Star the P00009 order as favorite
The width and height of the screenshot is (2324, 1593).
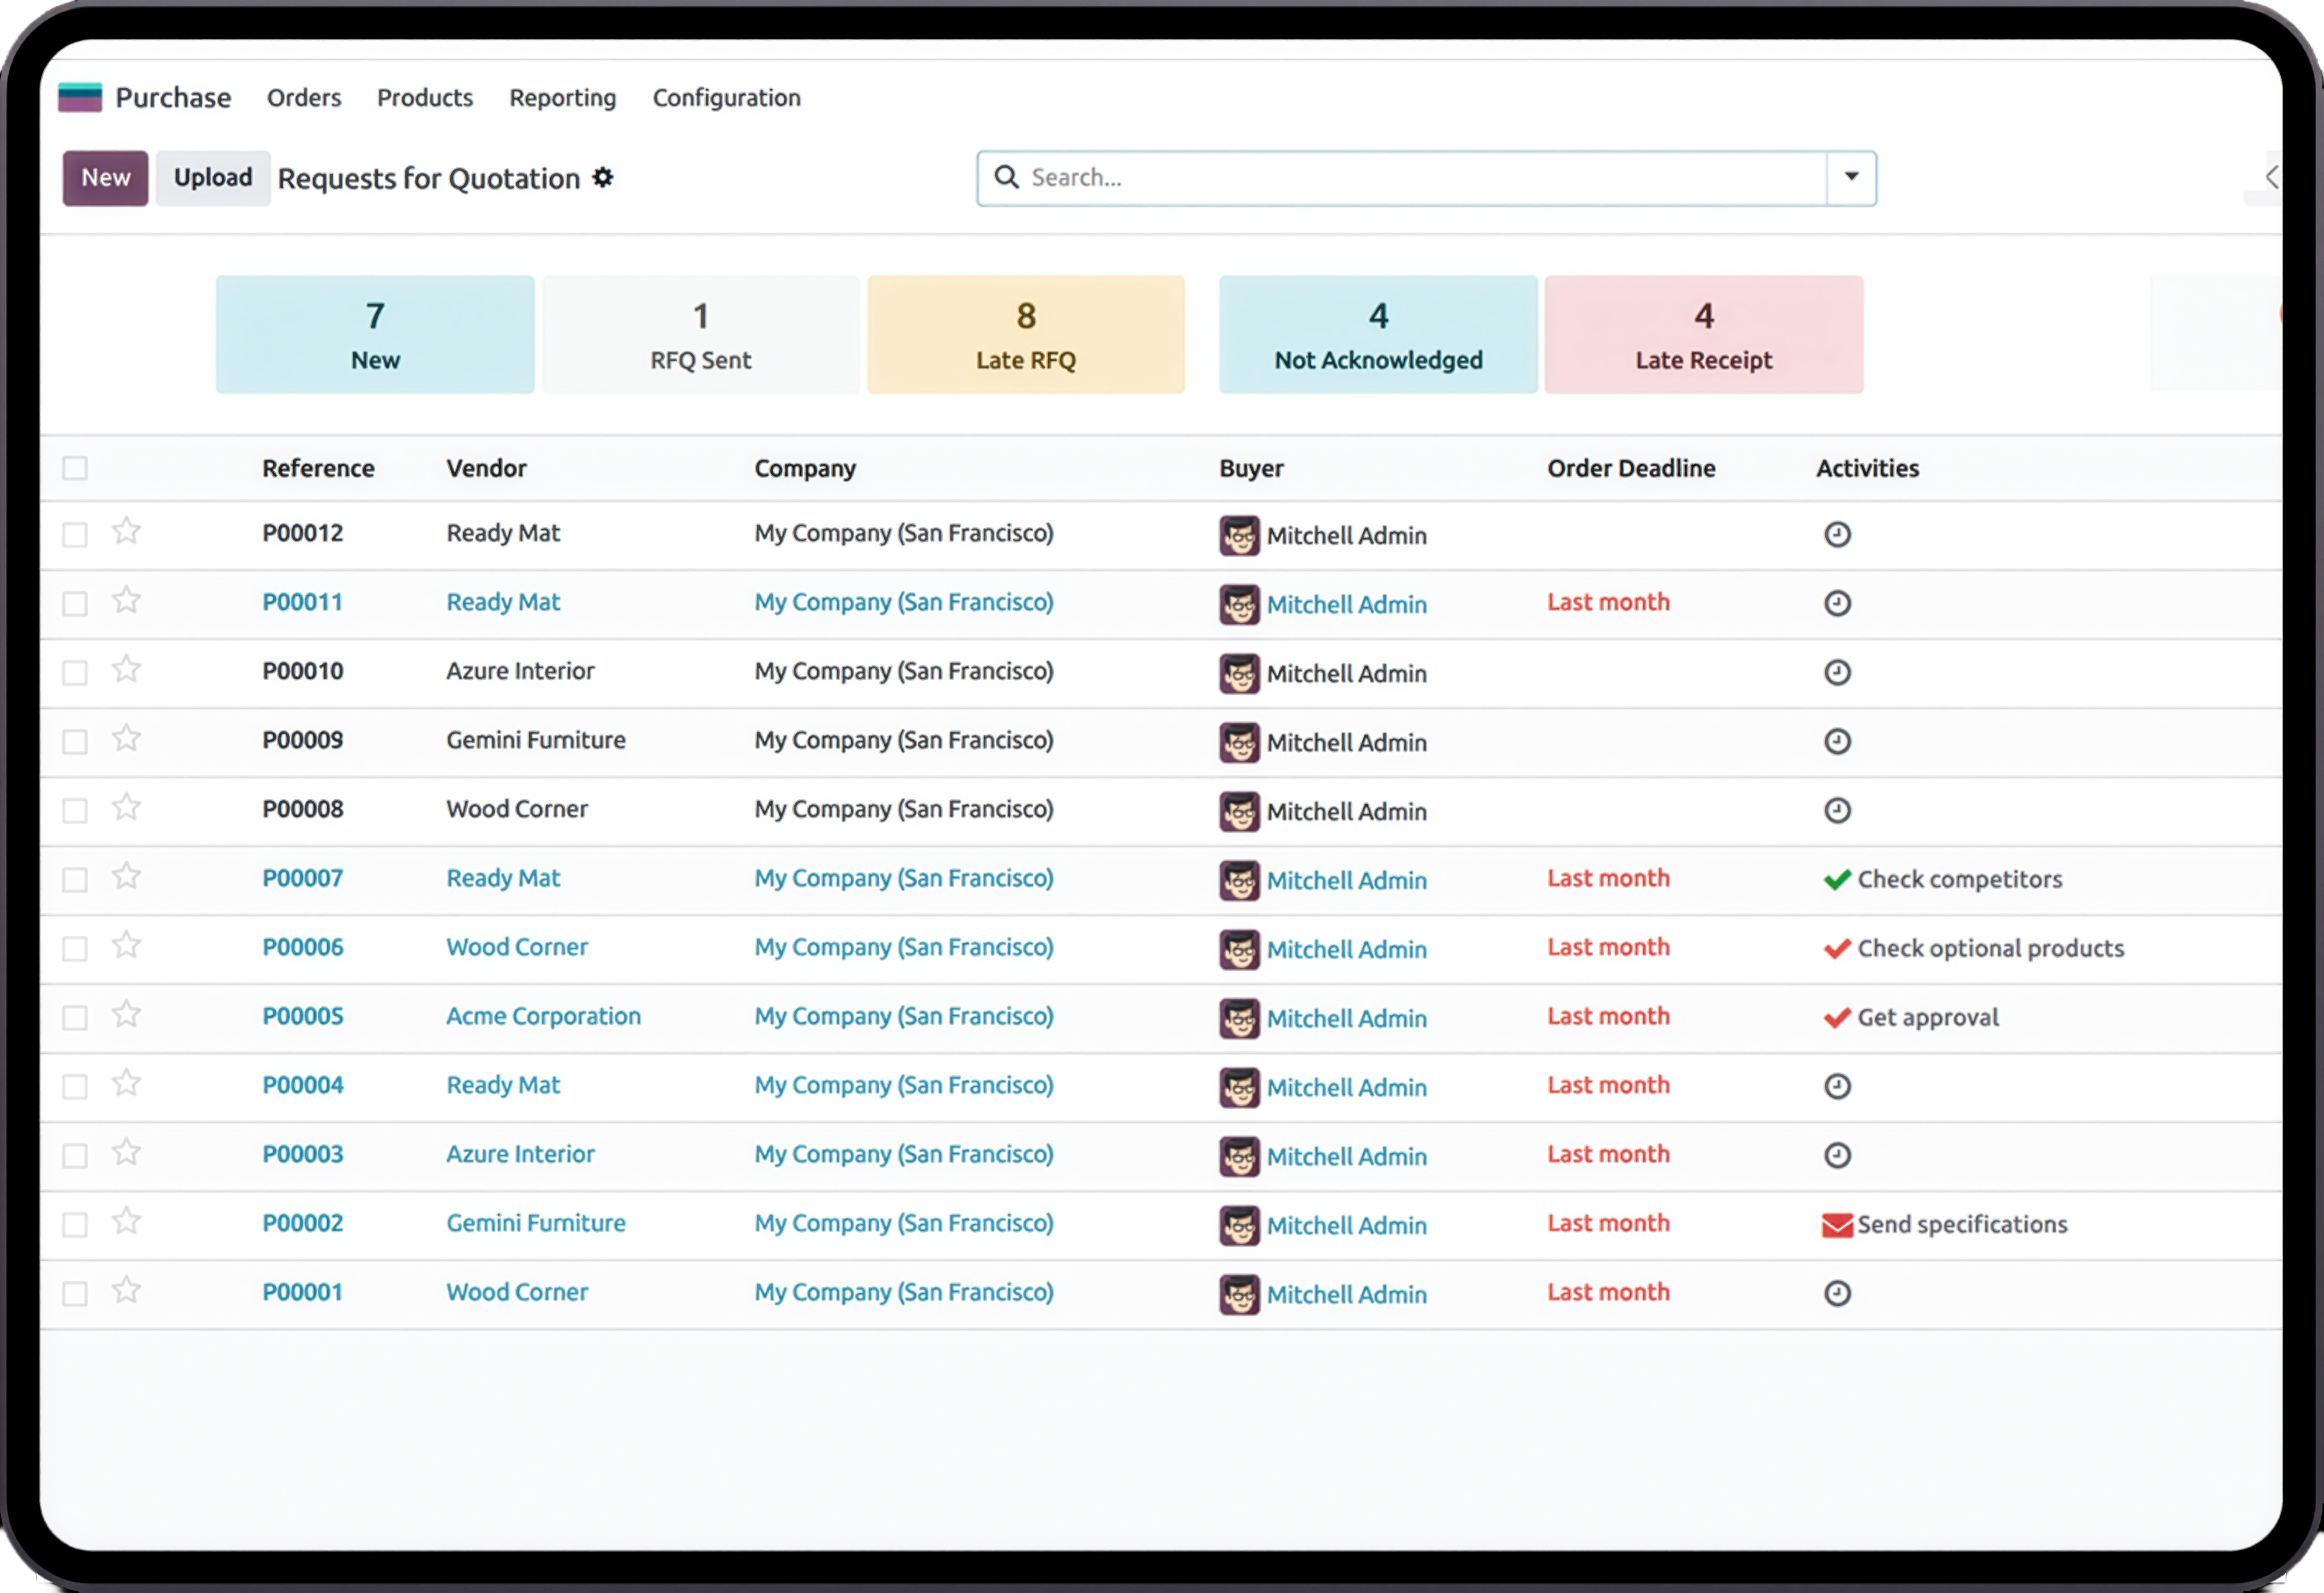tap(126, 738)
